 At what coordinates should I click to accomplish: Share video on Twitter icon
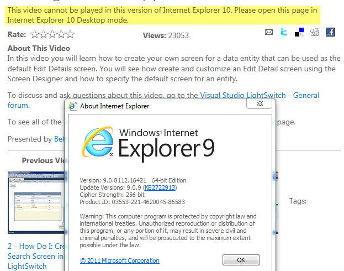(284, 32)
